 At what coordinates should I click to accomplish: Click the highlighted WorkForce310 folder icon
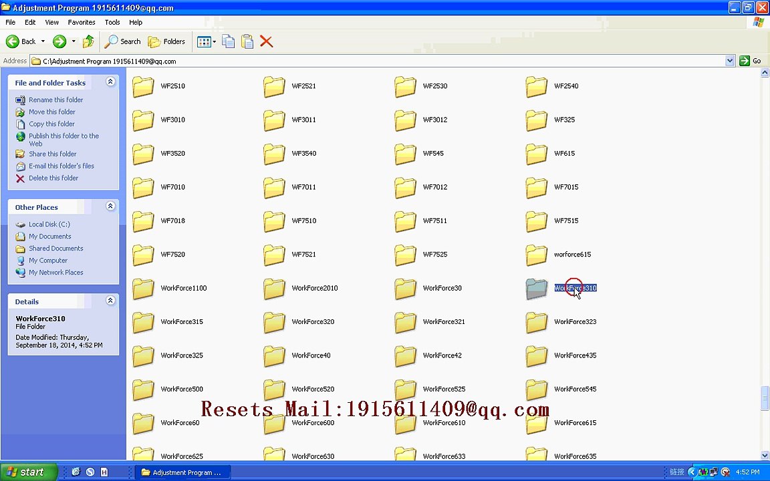536,289
